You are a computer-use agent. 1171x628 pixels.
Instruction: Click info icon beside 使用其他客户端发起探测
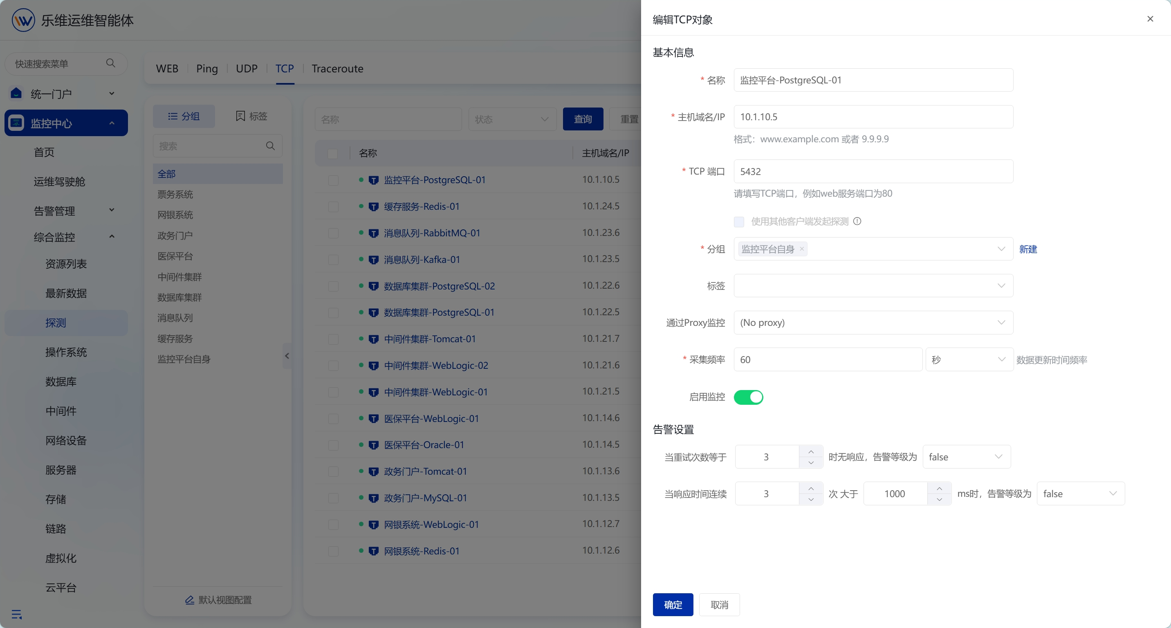857,221
